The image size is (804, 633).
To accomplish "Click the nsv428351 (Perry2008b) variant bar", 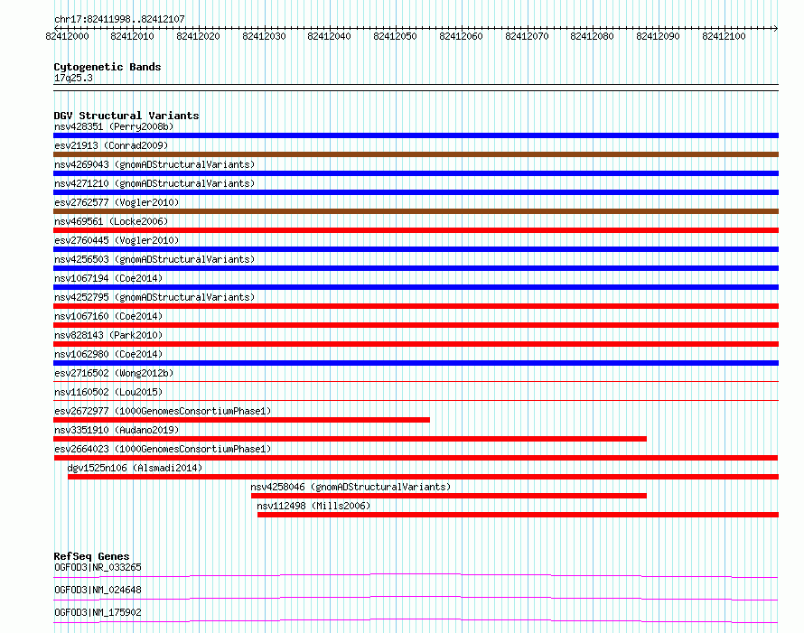I will [x=416, y=135].
